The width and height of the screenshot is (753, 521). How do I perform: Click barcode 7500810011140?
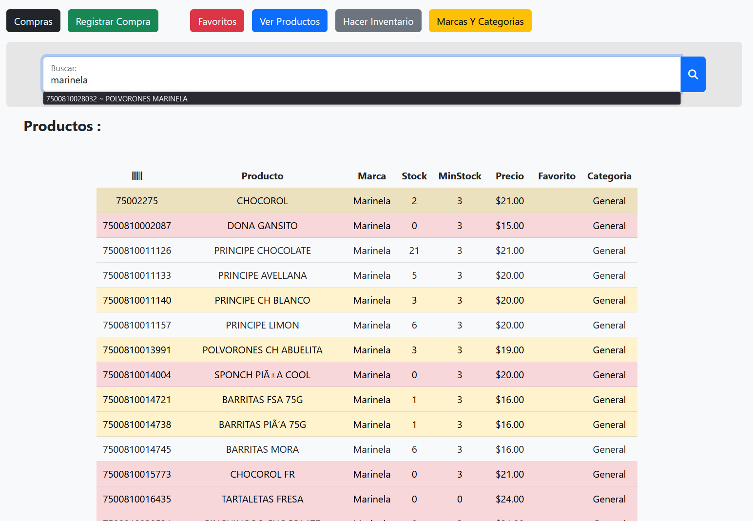click(x=137, y=300)
